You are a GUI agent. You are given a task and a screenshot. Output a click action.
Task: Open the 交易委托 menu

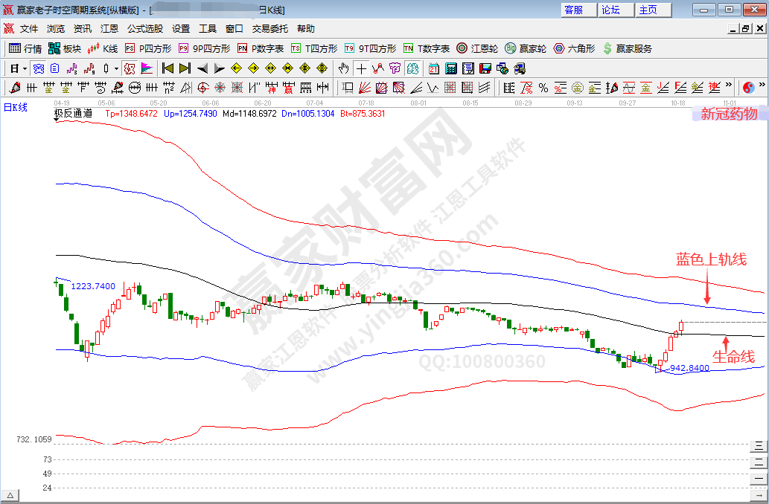pyautogui.click(x=270, y=29)
